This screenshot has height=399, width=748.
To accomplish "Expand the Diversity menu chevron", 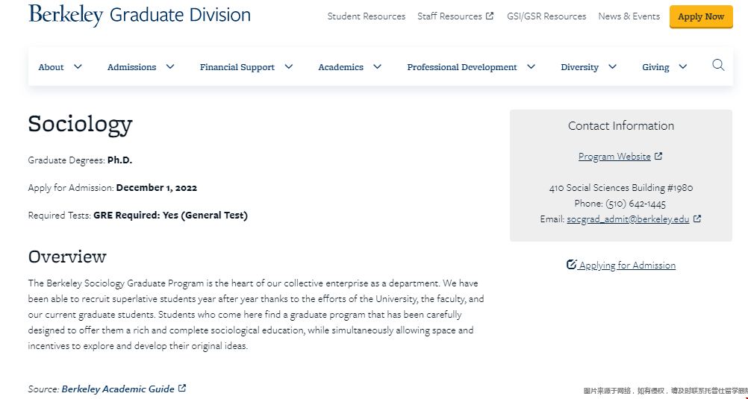I will (613, 66).
